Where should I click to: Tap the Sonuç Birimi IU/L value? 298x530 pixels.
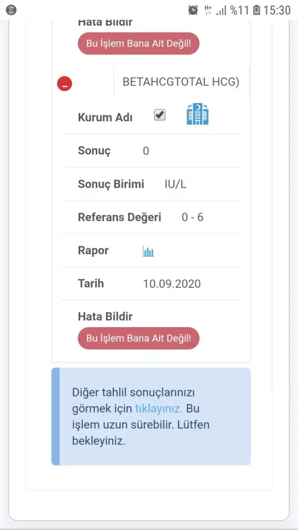coord(176,185)
